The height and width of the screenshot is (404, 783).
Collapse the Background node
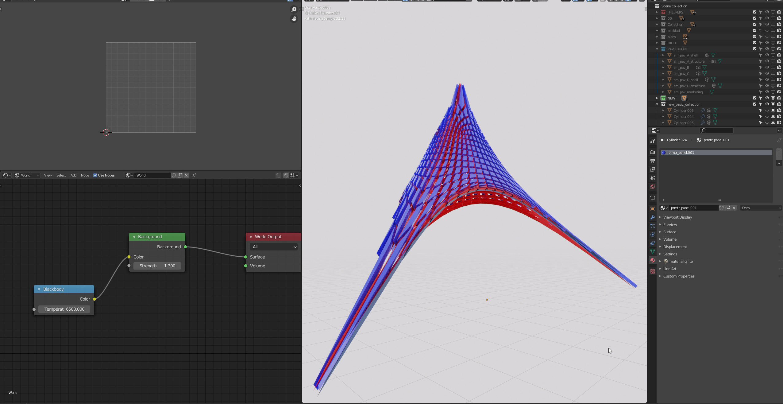tap(134, 237)
